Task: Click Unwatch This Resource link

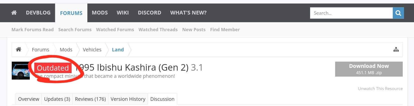Action: tap(380, 89)
